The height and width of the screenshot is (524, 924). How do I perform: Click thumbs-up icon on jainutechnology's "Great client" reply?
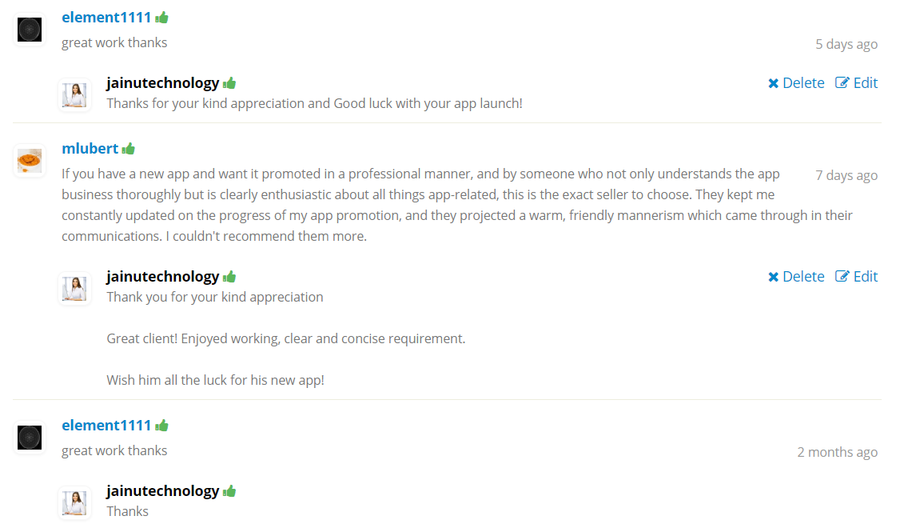pos(229,276)
